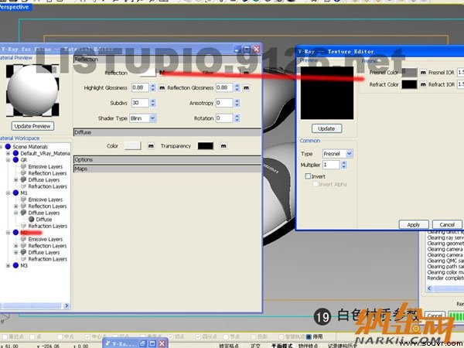This screenshot has width=464, height=348.
Task: Click the black Transparency color swatch
Action: click(206, 146)
